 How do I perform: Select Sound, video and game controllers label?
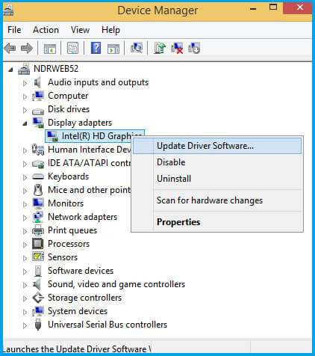(x=116, y=284)
